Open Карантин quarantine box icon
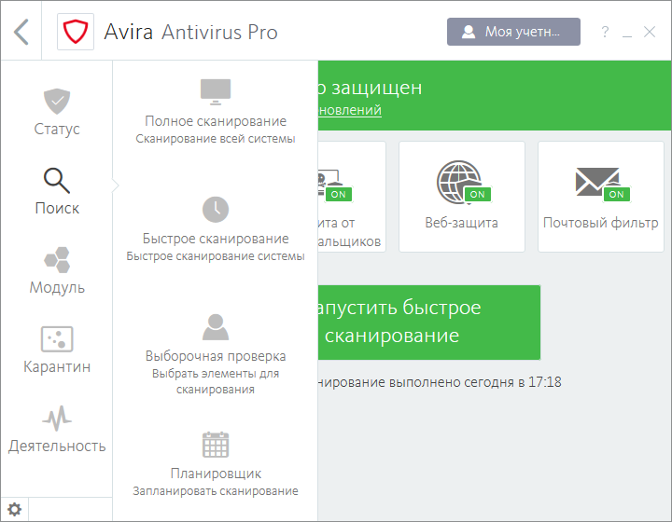The width and height of the screenshot is (672, 522). 57,339
